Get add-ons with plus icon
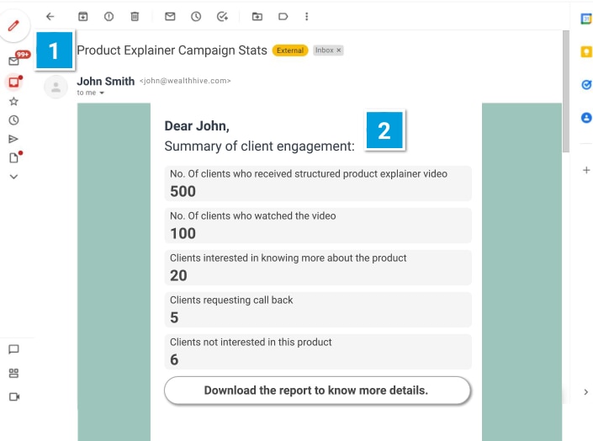Image resolution: width=593 pixels, height=441 pixels. click(x=586, y=170)
